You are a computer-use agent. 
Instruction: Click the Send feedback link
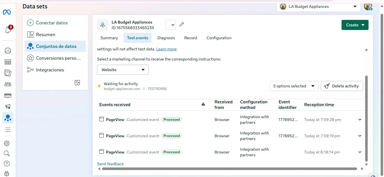(110, 164)
